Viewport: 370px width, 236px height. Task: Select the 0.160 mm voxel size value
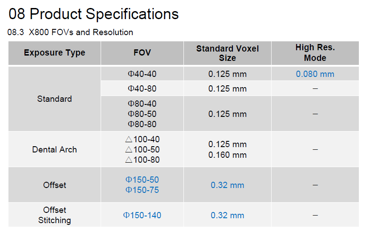click(x=228, y=155)
